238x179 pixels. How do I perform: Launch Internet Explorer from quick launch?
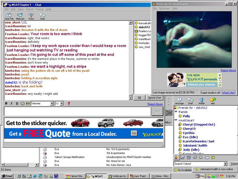click(x=35, y=176)
